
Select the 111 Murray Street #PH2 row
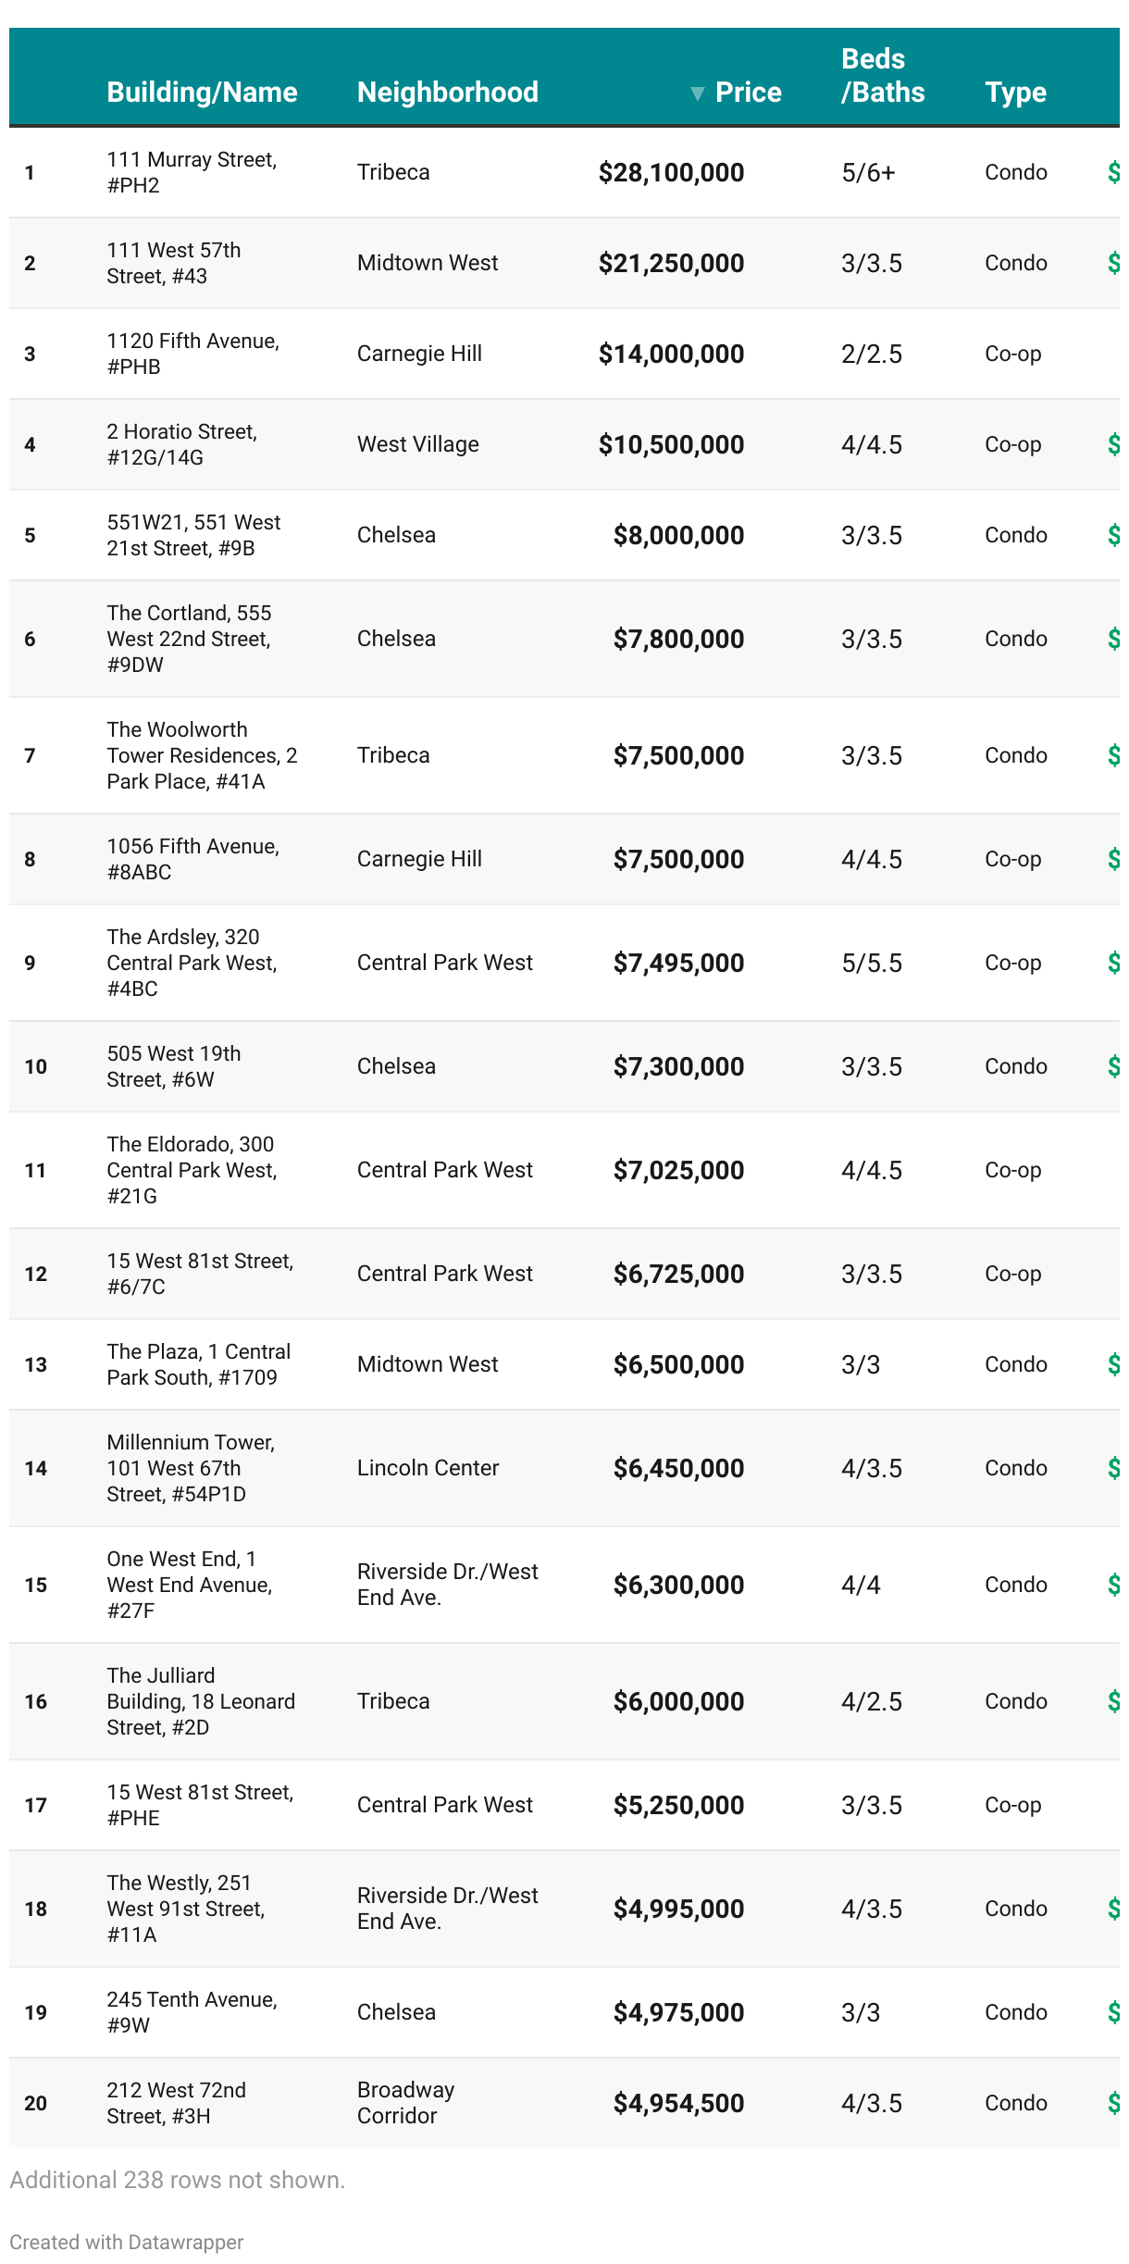[192, 172]
